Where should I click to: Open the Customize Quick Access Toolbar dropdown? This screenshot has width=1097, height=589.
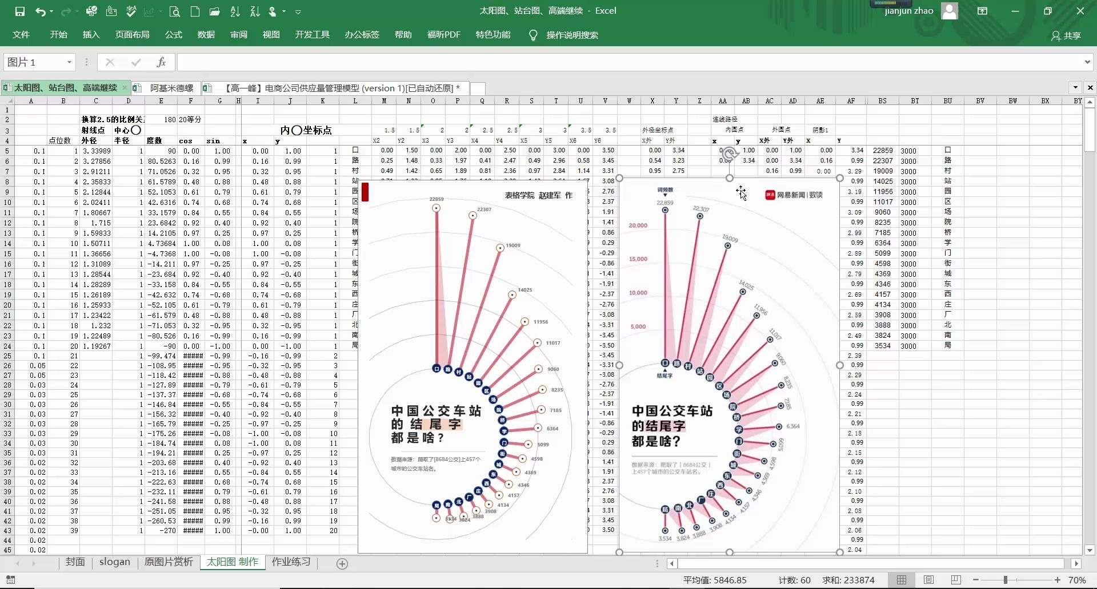click(298, 11)
